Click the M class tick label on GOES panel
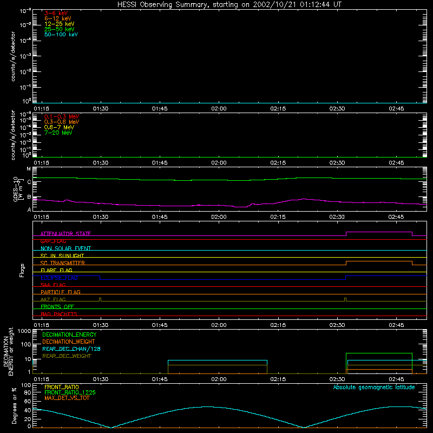This screenshot has height=433, width=433. point(29,169)
